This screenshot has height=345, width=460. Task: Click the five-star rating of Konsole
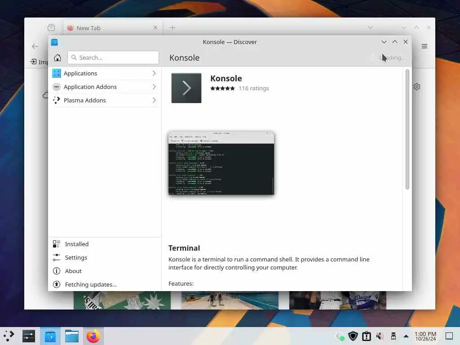coord(222,88)
